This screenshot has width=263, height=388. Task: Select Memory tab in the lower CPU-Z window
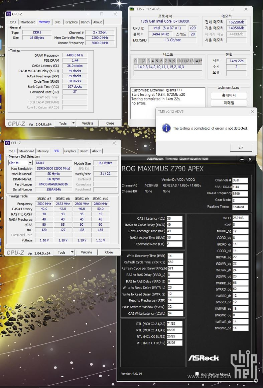point(43,151)
